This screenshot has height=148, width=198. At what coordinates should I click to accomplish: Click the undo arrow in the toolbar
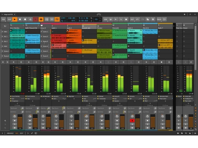click(137, 19)
